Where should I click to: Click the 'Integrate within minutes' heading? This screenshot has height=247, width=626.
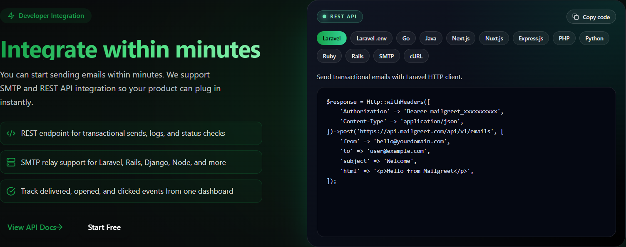[x=130, y=49]
